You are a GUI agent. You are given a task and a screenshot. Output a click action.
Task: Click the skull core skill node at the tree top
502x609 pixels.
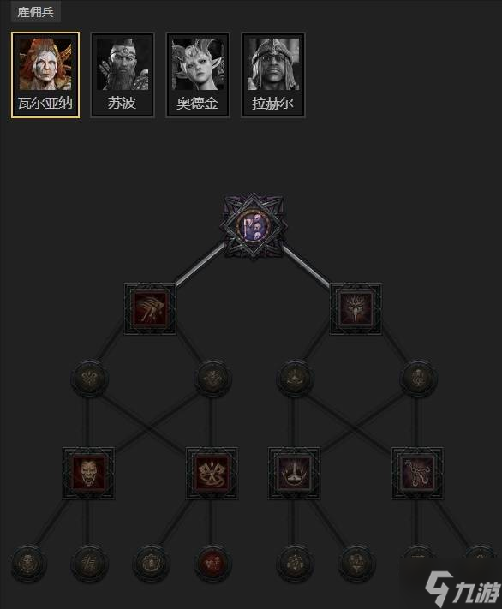point(254,226)
